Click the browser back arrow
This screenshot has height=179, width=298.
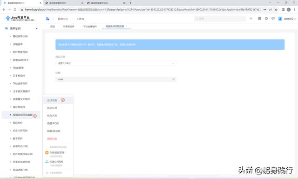click(4, 9)
